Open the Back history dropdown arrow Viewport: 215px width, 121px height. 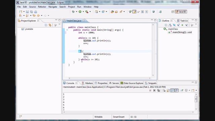(x=42, y=15)
